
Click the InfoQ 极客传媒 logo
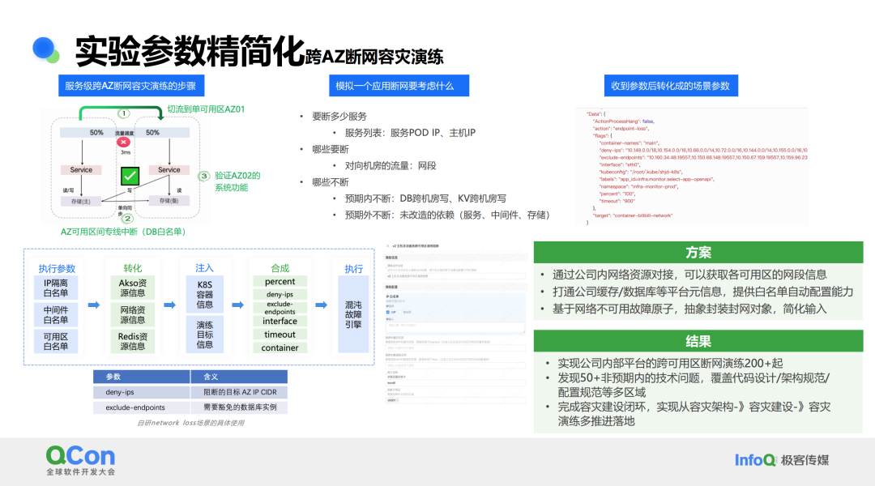pos(781,460)
